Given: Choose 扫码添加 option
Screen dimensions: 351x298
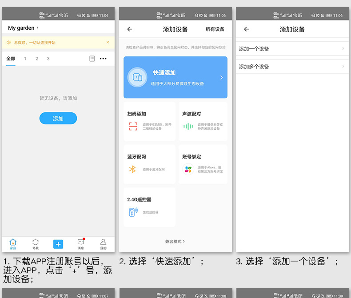Looking at the screenshot, I should click(x=150, y=122).
